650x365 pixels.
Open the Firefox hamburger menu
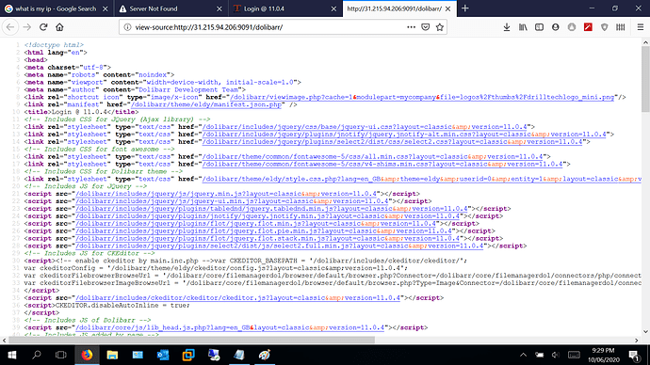(641, 27)
